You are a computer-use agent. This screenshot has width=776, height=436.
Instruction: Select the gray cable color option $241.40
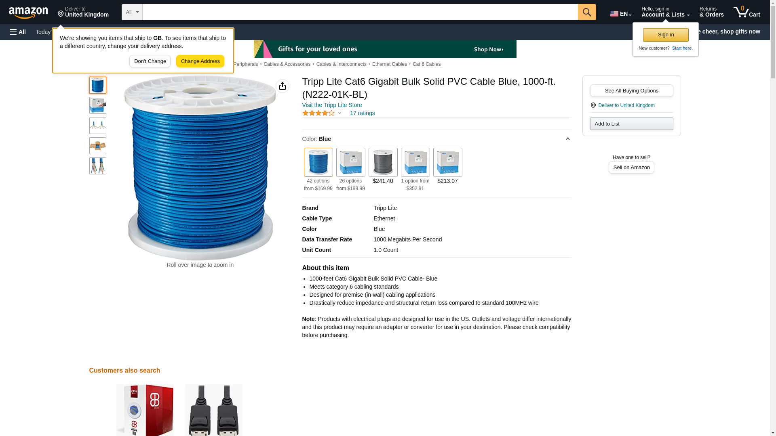coord(383,166)
